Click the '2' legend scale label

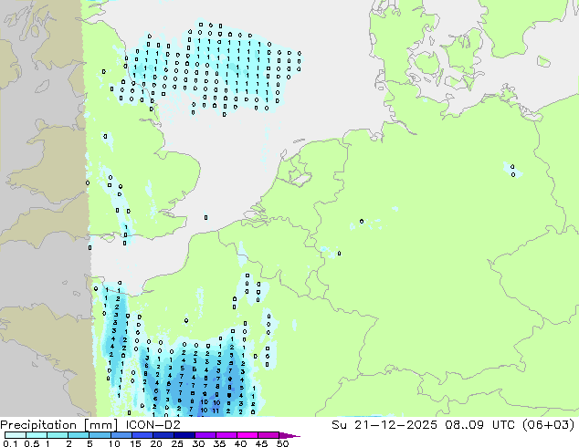click(x=68, y=443)
